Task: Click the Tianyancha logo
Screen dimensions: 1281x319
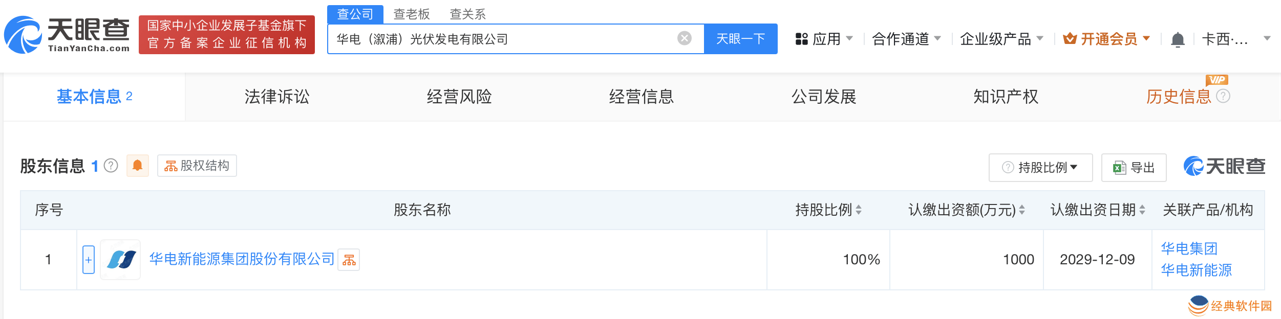Action: pos(67,35)
